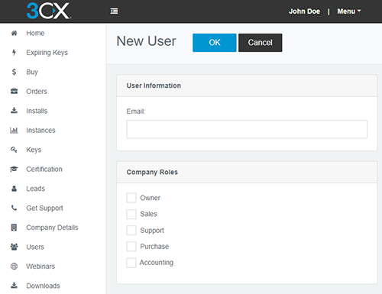Open the Menu dropdown
The width and height of the screenshot is (382, 294).
point(349,11)
